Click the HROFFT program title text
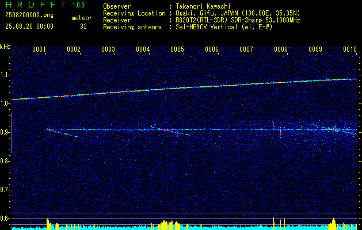362x230 pixels. [36, 5]
